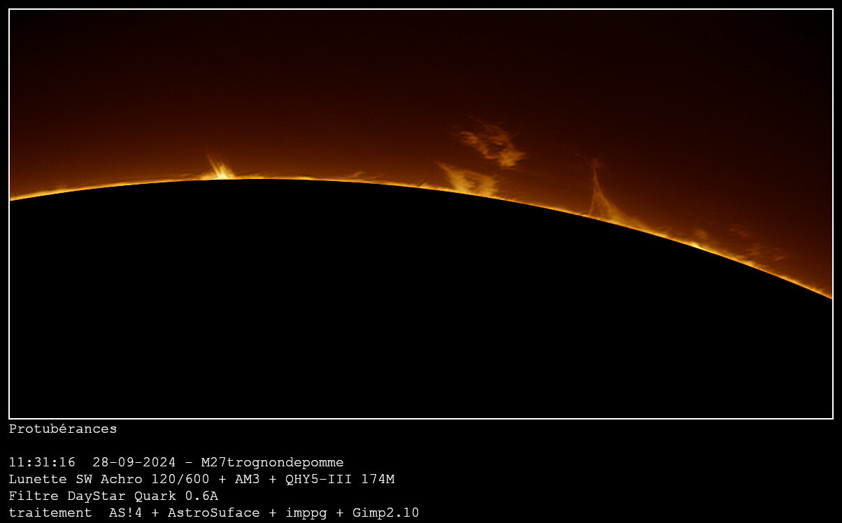Click the 'Protubérances' caption text

[x=63, y=429]
